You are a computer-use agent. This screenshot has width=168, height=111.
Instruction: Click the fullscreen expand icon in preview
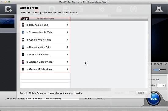(x=166, y=64)
